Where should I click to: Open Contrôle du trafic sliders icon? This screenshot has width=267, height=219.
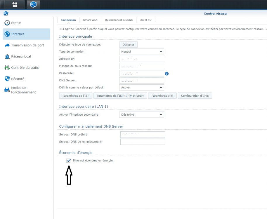[7, 68]
